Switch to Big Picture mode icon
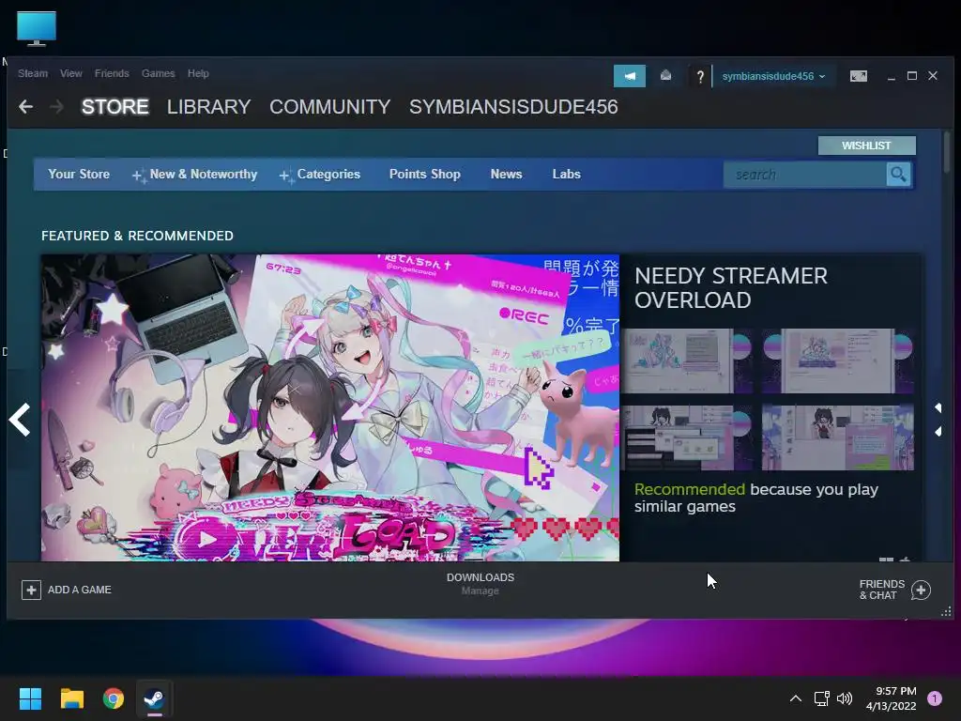This screenshot has width=961, height=721. [858, 76]
